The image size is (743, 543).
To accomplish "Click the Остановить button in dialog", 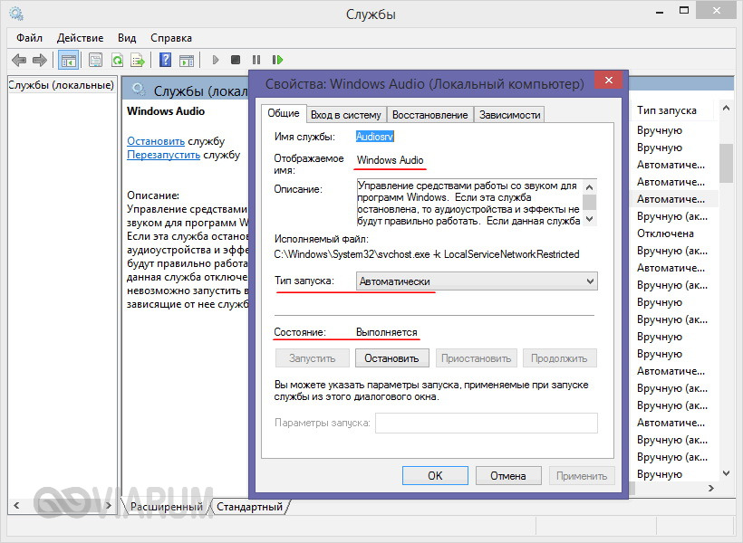I will pos(391,358).
